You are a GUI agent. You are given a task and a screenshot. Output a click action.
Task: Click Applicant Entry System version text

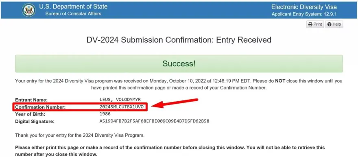click(304, 14)
